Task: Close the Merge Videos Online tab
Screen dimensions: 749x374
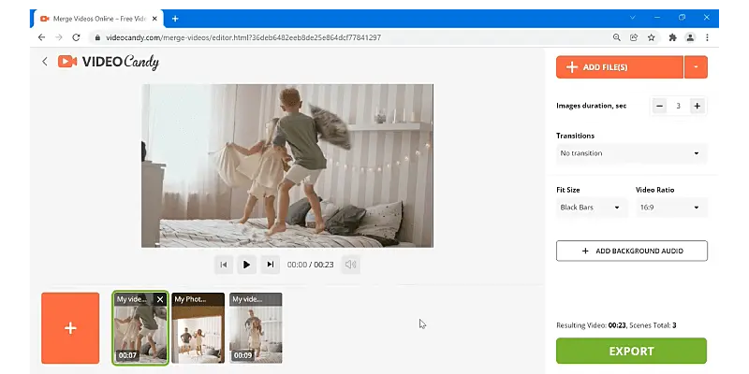Action: click(154, 19)
